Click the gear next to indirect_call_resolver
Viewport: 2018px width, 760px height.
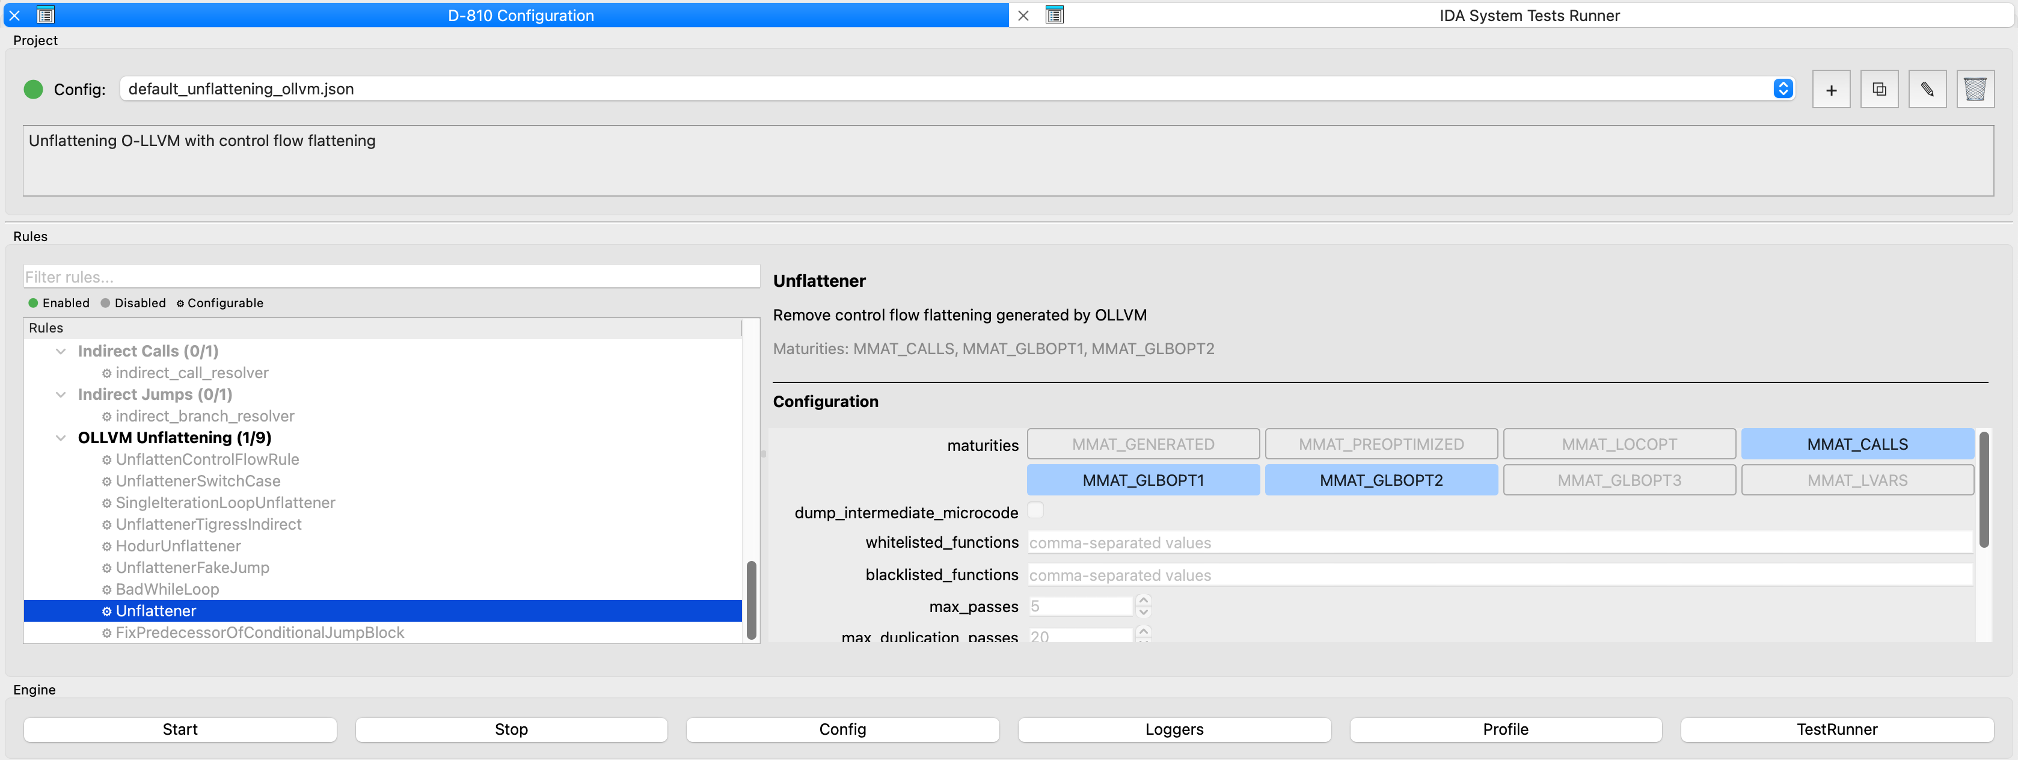pos(106,373)
